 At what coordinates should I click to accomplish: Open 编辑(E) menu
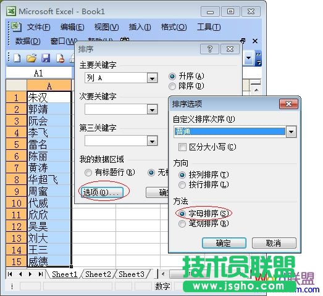pos(72,27)
